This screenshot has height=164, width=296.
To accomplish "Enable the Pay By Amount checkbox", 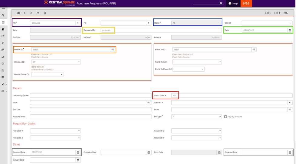I will point(225,117).
